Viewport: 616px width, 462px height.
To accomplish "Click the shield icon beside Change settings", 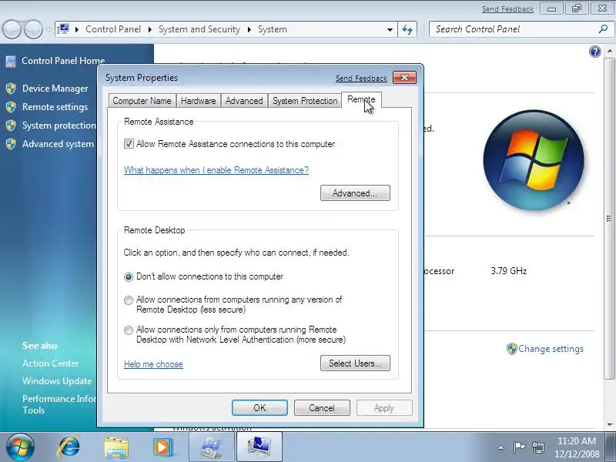I will (x=511, y=349).
